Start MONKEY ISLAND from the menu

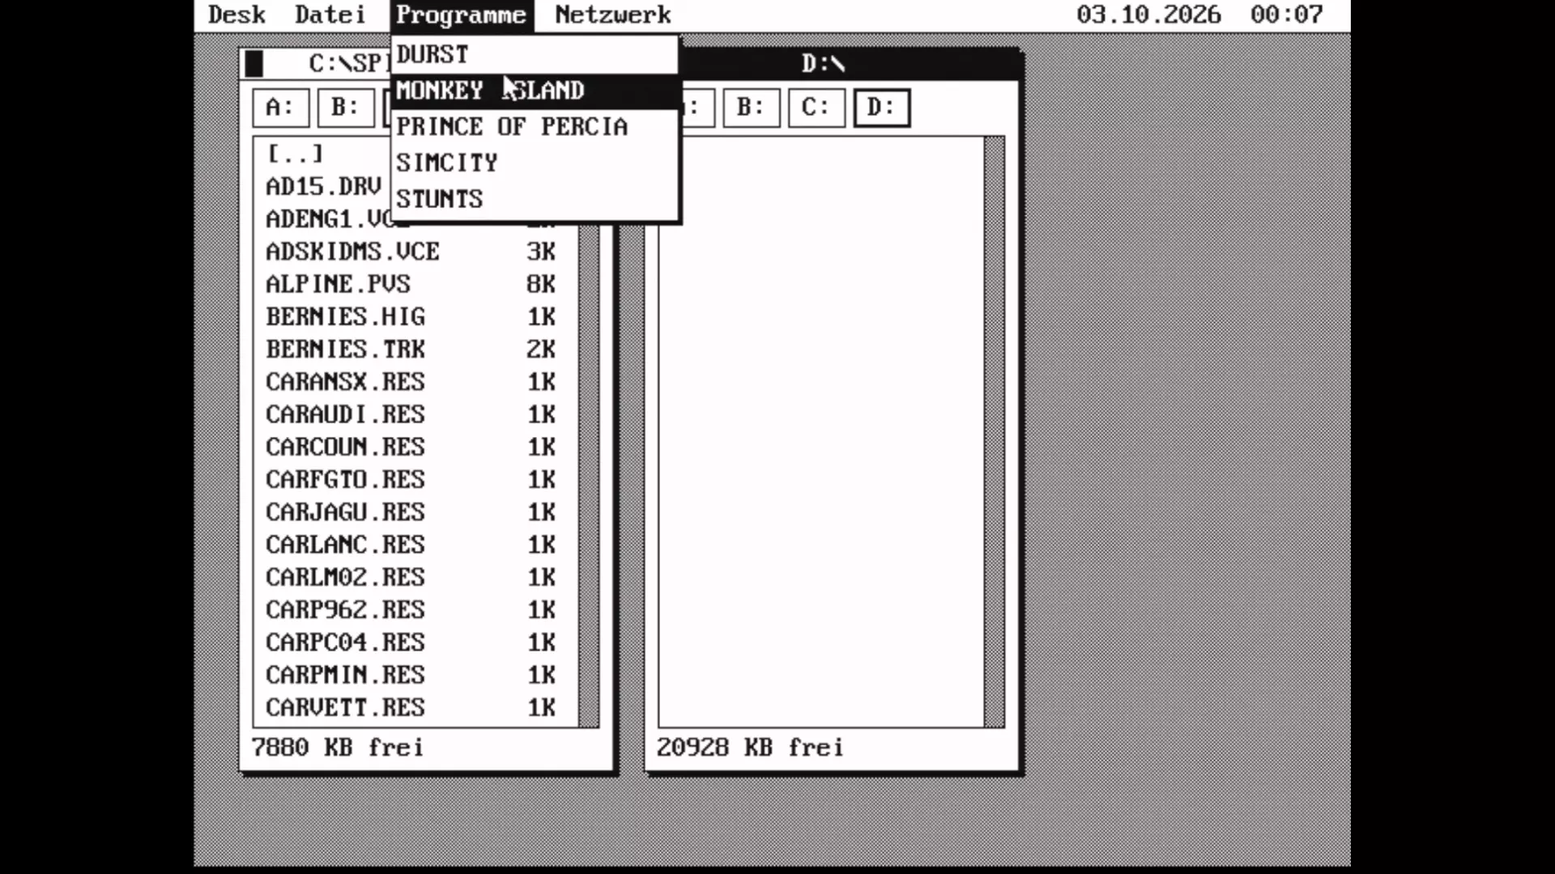(x=535, y=90)
